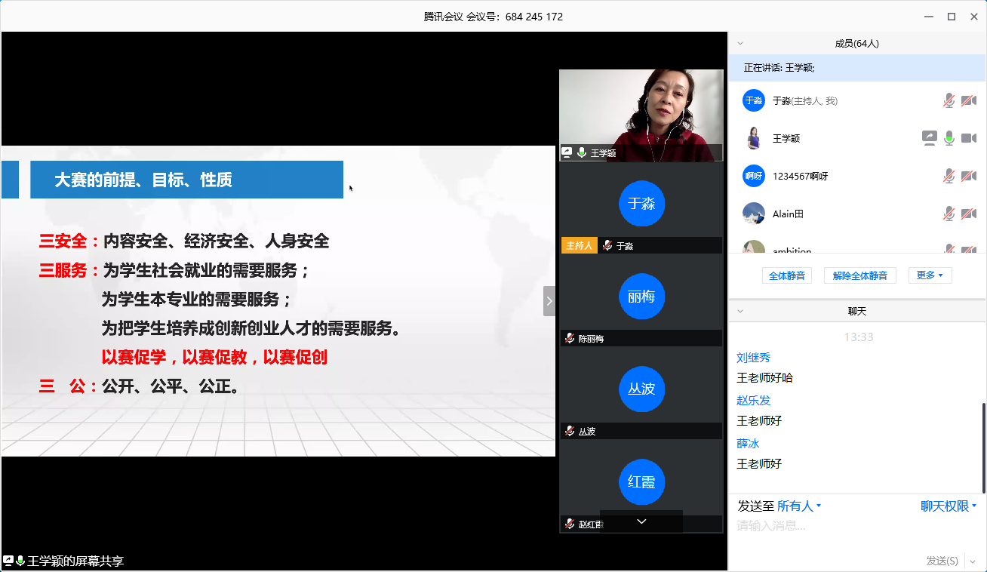Click 王学颖's camera icon in member list
Screen dimensions: 987x572
[969, 138]
